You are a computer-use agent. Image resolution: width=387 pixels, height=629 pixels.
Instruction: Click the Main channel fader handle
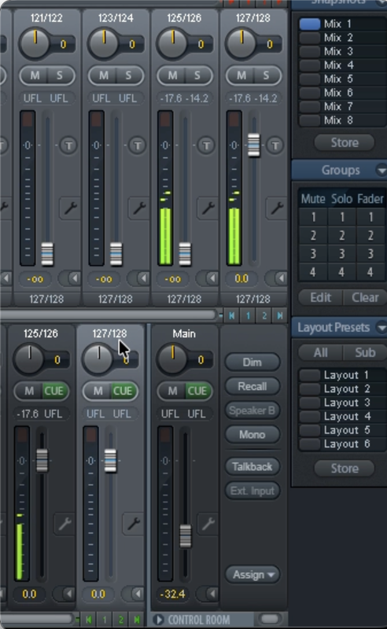click(x=185, y=536)
